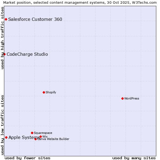Click the Salesforce Customer 360 text label
Image resolution: width=160 pixels, height=160 pixels.
pos(35,19)
